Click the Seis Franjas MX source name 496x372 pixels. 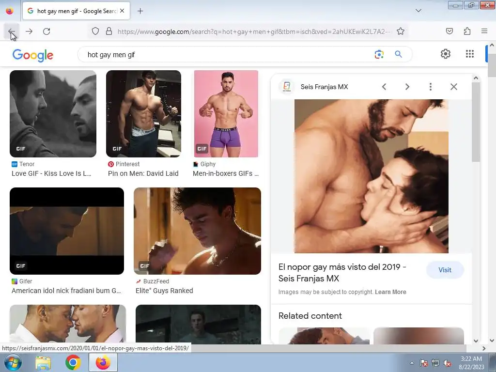click(324, 87)
